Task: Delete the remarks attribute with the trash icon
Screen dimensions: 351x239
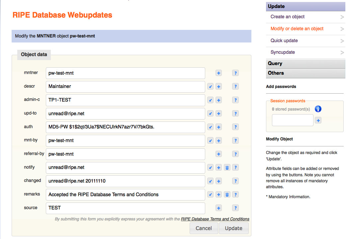Action: pos(227,195)
